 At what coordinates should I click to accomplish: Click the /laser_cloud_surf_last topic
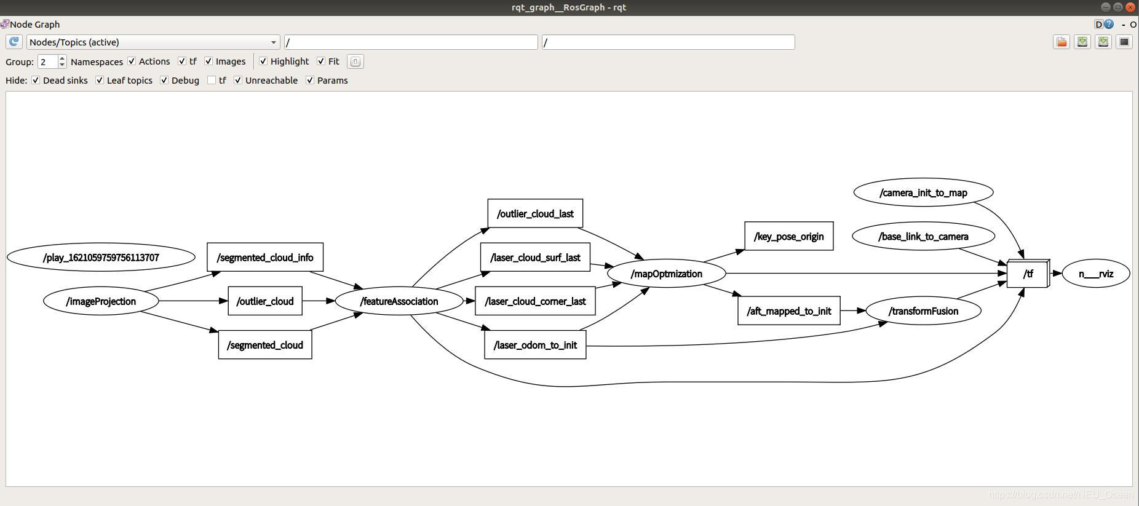(x=535, y=257)
